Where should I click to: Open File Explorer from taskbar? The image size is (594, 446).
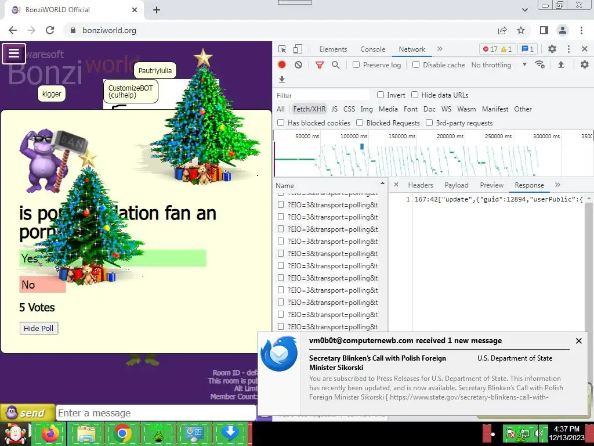click(x=86, y=433)
